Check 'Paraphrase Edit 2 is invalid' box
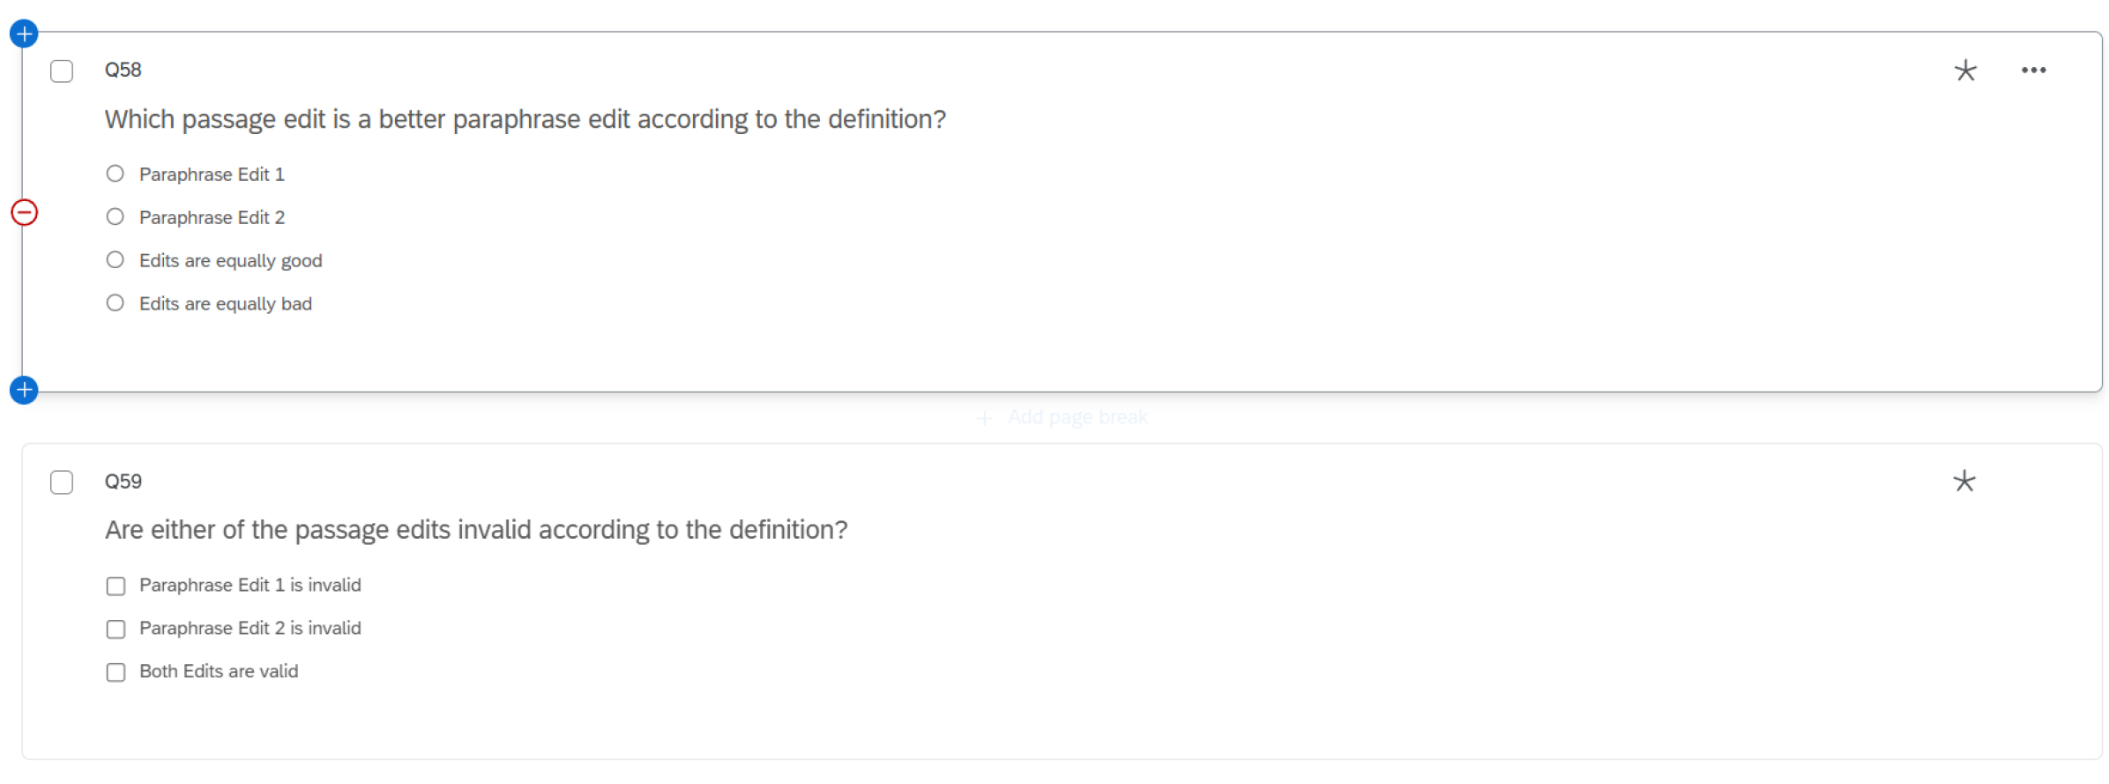This screenshot has height=784, width=2109. (x=116, y=630)
